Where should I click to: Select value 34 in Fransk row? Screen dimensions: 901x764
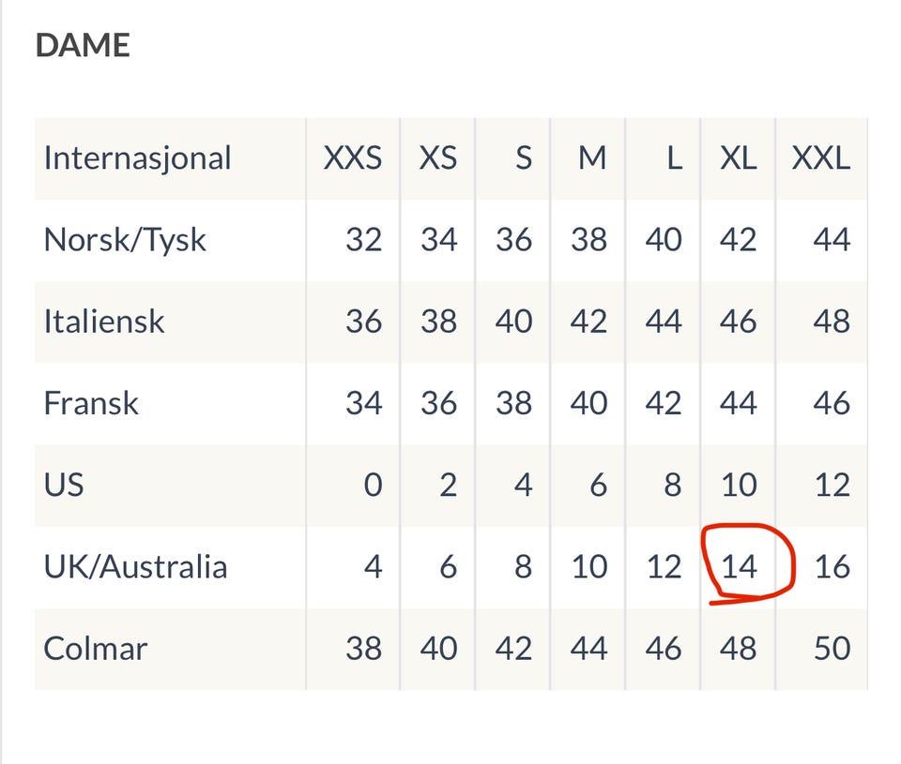[363, 403]
